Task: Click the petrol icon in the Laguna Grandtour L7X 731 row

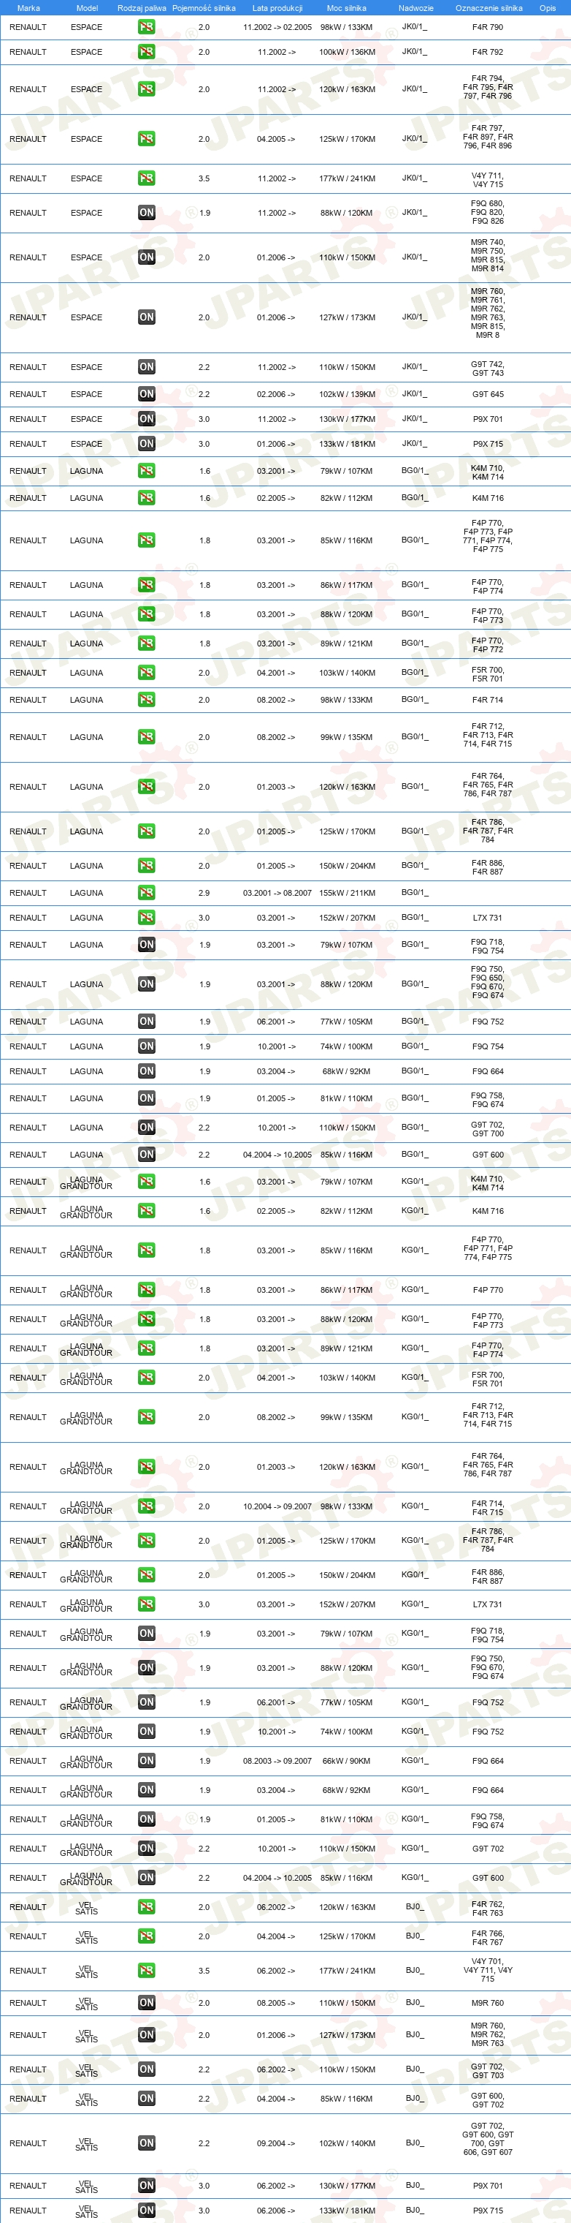Action: click(x=147, y=1604)
